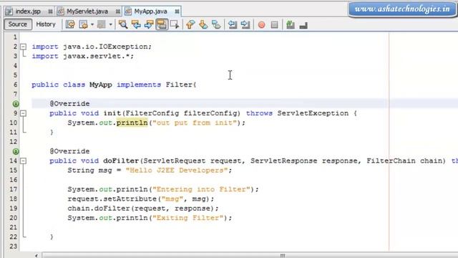The height and width of the screenshot is (258, 458).
Task: Click the Find Selection magnifier icon
Action: coord(122,24)
